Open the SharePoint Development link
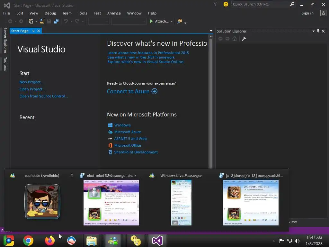The width and height of the screenshot is (329, 247). 136,152
